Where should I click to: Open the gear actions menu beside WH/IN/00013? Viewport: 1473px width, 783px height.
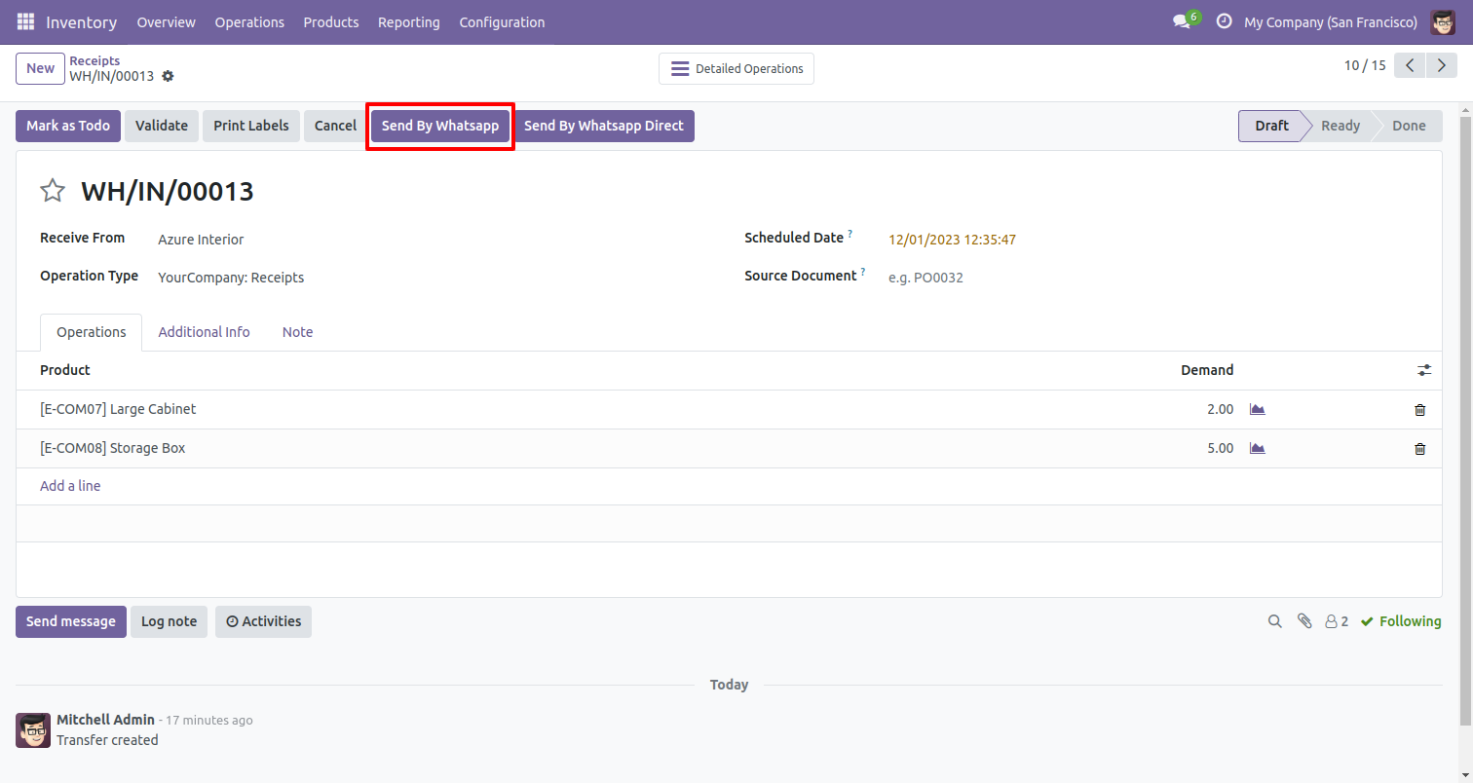168,76
